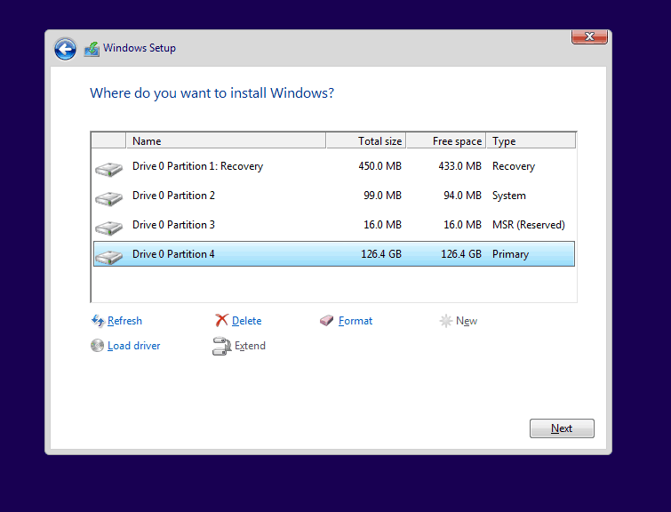Click the Windows Setup title icon
Screen dimensions: 671x512
coord(92,49)
